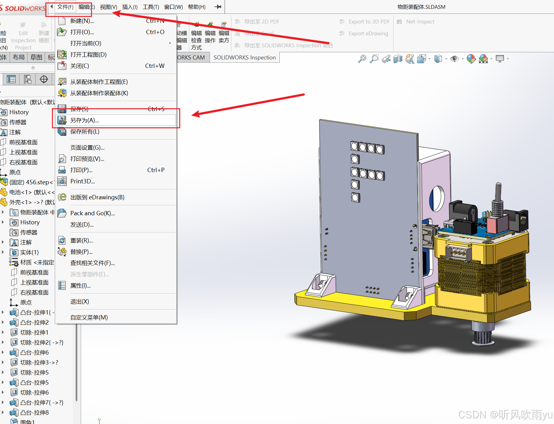Expand the 实体(1) tree node
554x424 pixels.
[x=3, y=252]
